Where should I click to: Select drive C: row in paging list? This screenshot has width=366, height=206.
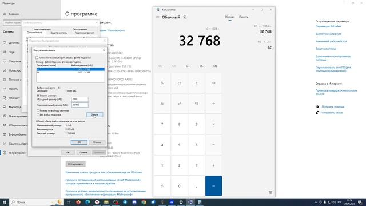pyautogui.click(x=70, y=69)
